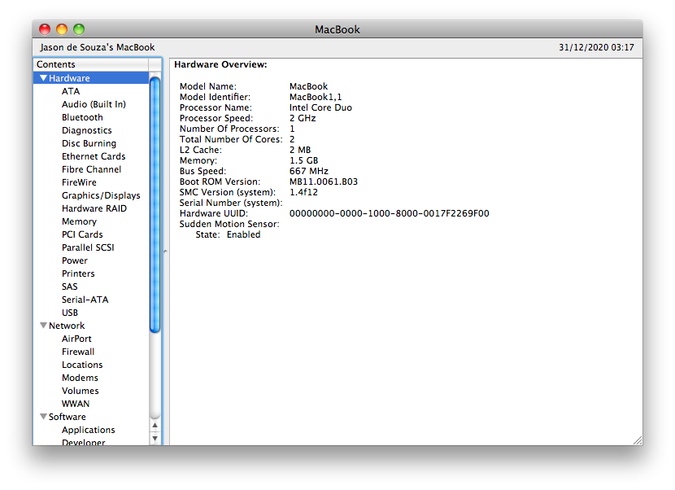Viewport: 675px width, 490px height.
Task: Select the Network category row
Action: point(91,326)
